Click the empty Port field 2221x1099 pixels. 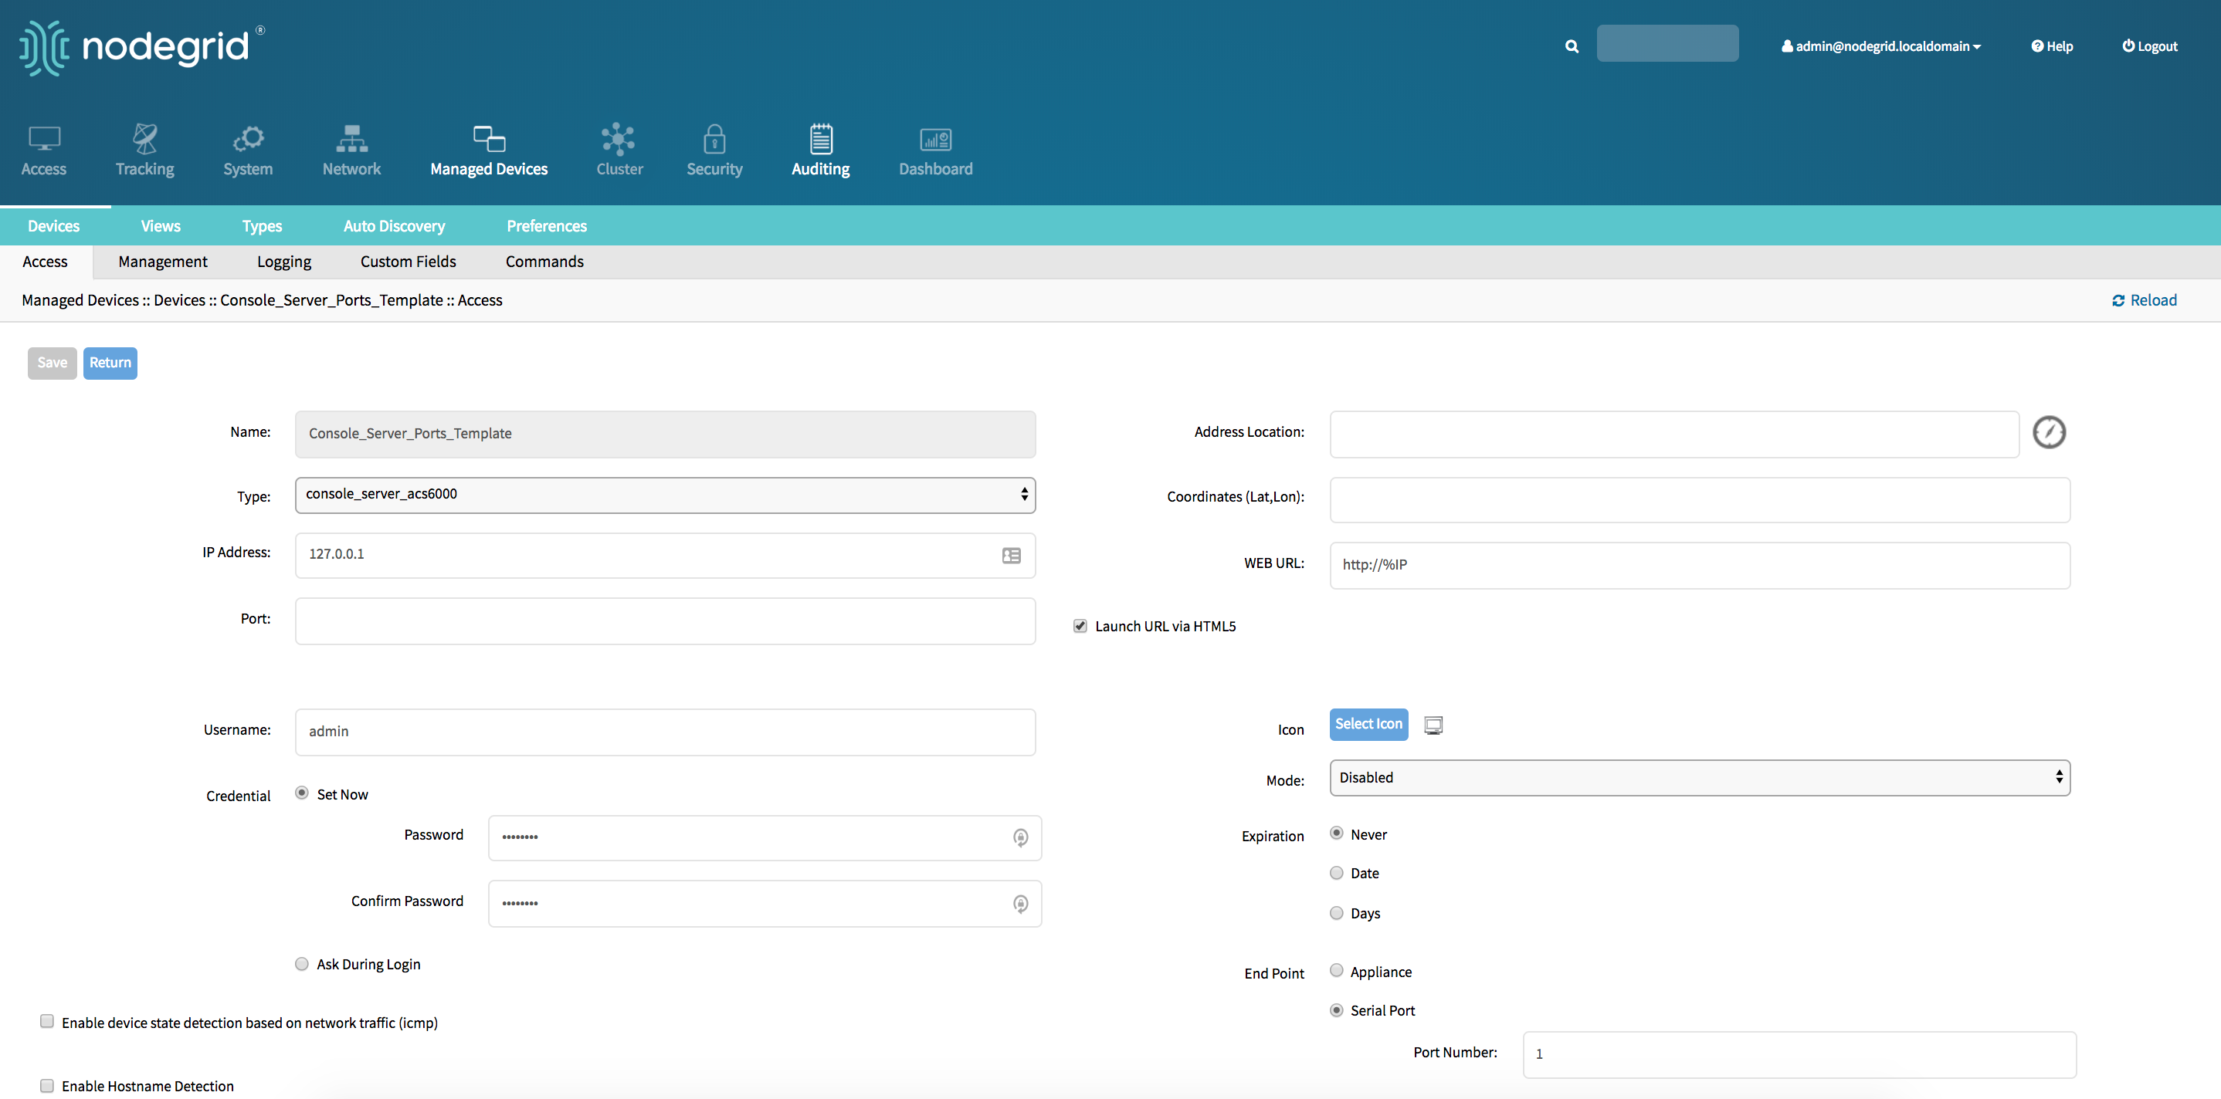coord(665,621)
